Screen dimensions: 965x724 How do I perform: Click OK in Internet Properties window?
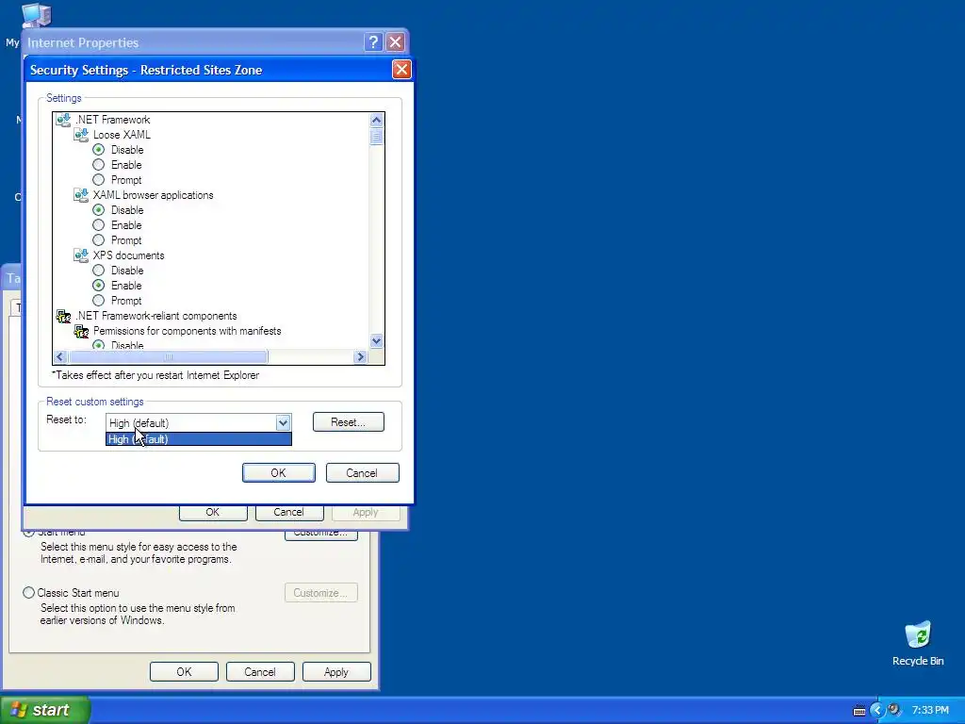[213, 513]
